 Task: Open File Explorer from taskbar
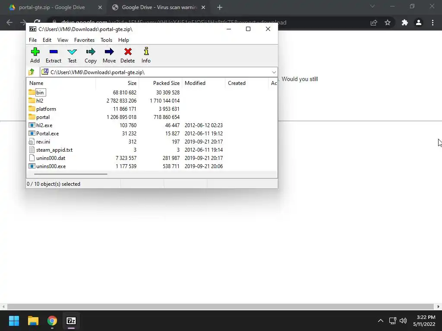tap(33, 321)
